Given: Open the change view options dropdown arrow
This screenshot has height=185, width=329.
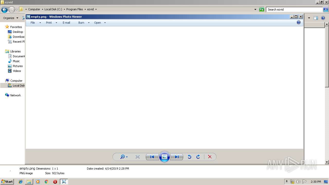Looking at the screenshot, I should tap(309, 18).
